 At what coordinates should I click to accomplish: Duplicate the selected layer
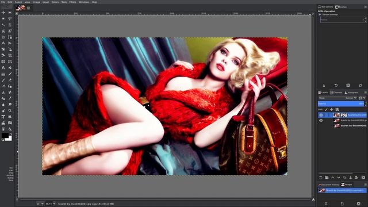(x=344, y=178)
